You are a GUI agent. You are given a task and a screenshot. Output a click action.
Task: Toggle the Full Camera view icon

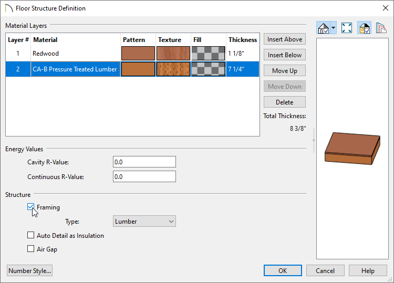click(324, 28)
